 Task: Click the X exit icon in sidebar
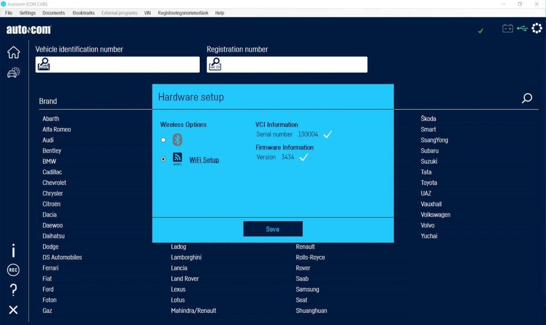point(14,310)
